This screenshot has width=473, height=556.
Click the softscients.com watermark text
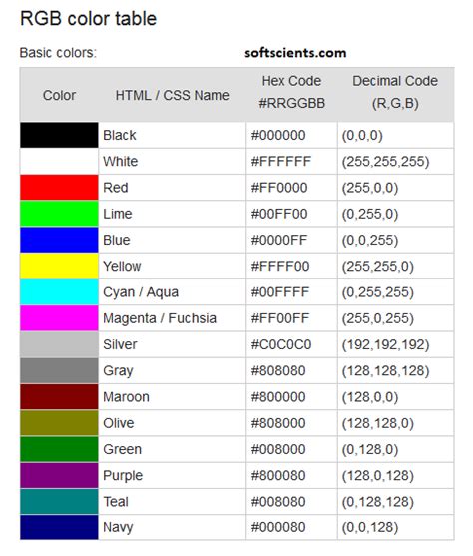[x=295, y=53]
